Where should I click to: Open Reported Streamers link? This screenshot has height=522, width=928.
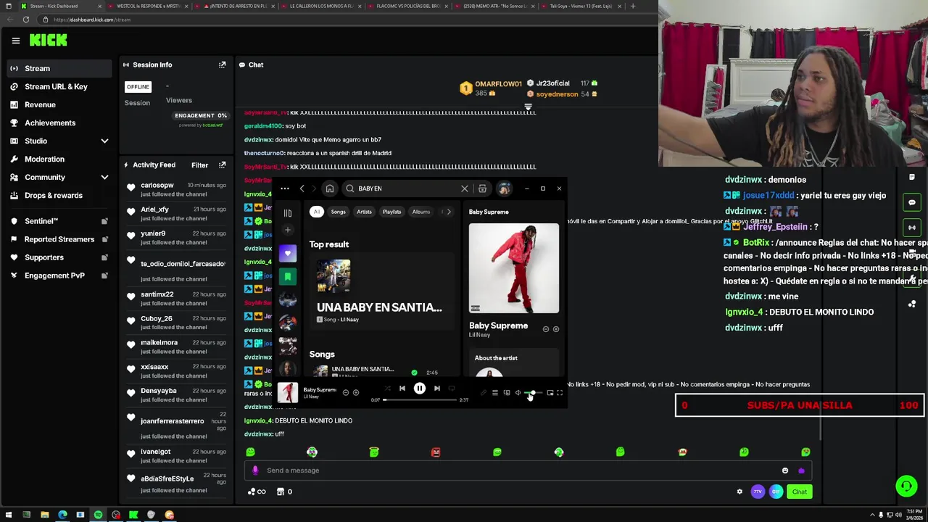pyautogui.click(x=59, y=239)
